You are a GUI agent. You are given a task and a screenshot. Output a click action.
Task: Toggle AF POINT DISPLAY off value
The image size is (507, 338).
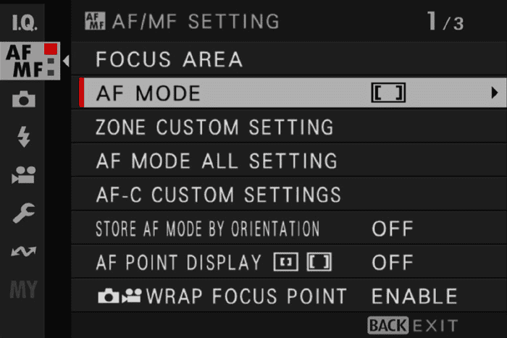pyautogui.click(x=393, y=263)
